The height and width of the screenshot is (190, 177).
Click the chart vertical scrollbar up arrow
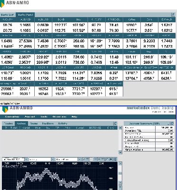pos(120,163)
